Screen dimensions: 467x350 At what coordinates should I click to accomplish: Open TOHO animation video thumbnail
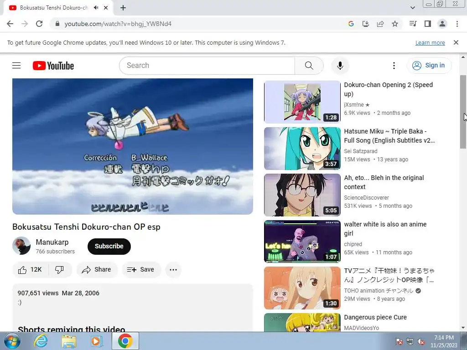click(x=302, y=288)
